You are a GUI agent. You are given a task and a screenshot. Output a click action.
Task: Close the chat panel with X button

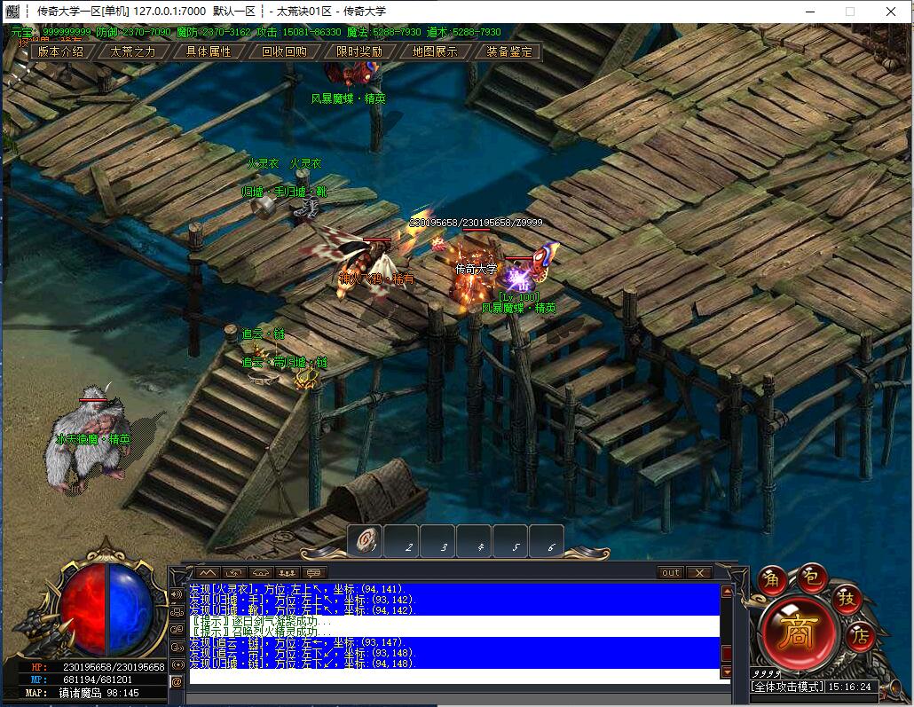[699, 573]
